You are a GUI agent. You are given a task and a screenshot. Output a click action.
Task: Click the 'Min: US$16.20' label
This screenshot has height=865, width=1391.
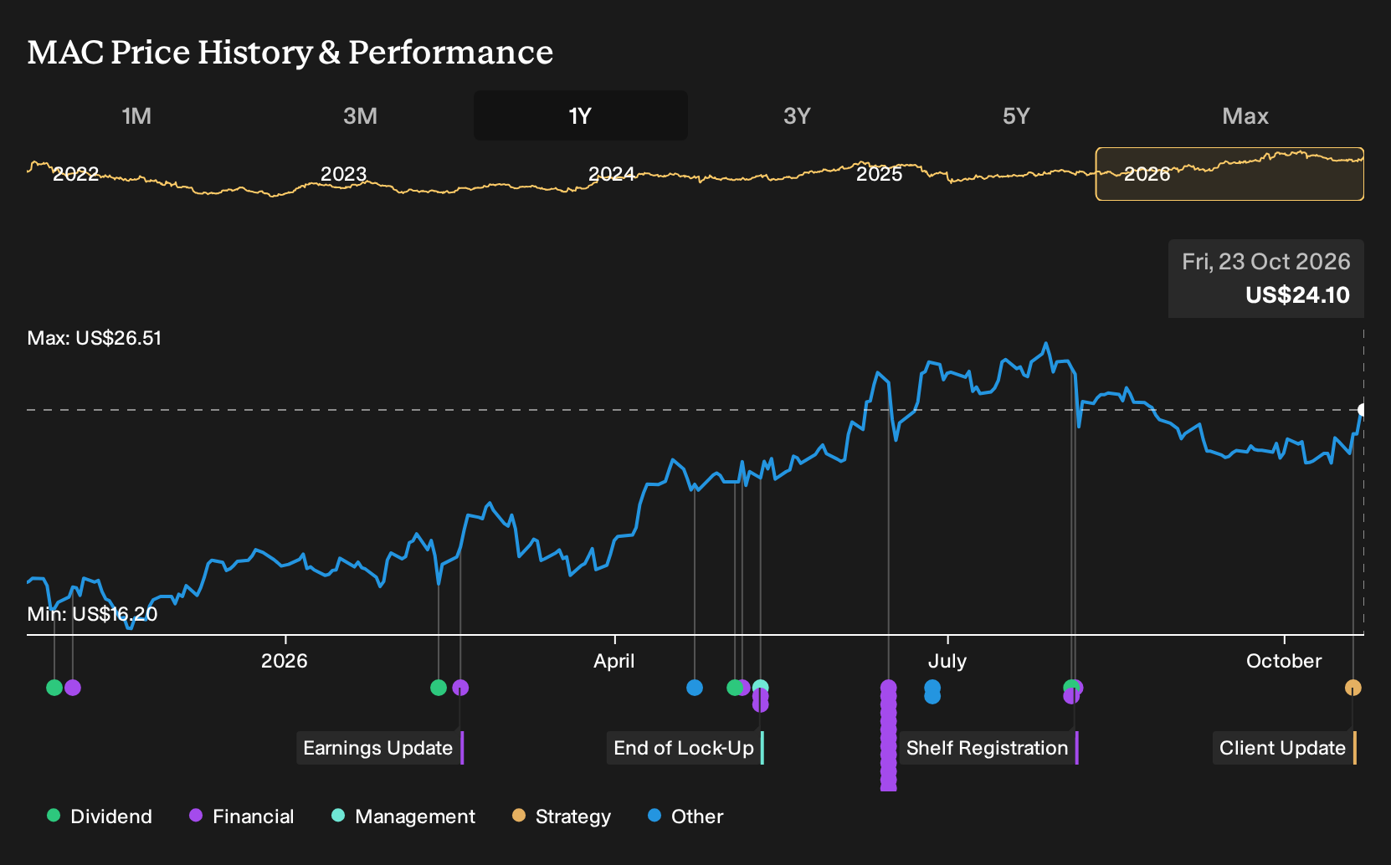click(92, 614)
